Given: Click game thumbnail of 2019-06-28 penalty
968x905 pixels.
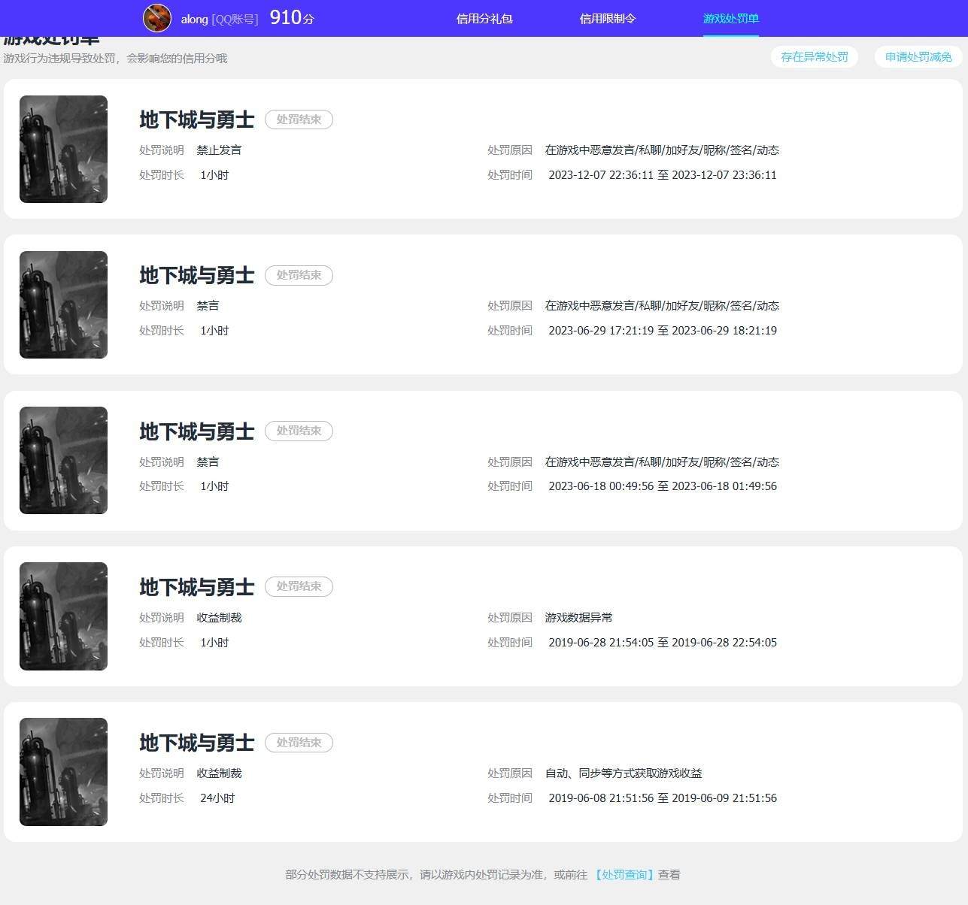Looking at the screenshot, I should 63,616.
